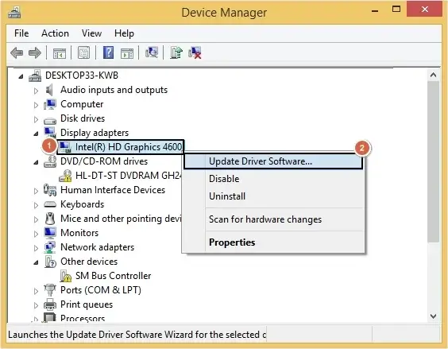Click the Print queues printer icon
Screen dimensions: 448x349
(x=50, y=304)
